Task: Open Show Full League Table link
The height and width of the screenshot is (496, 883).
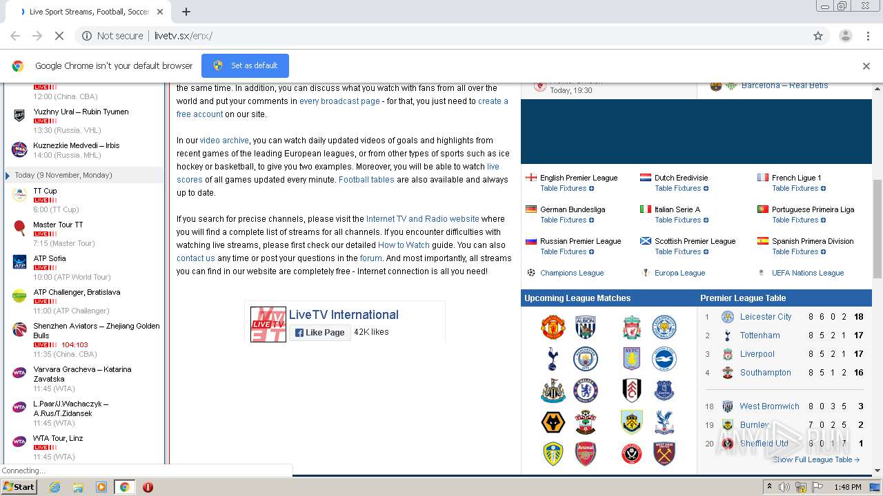Action: tap(816, 459)
